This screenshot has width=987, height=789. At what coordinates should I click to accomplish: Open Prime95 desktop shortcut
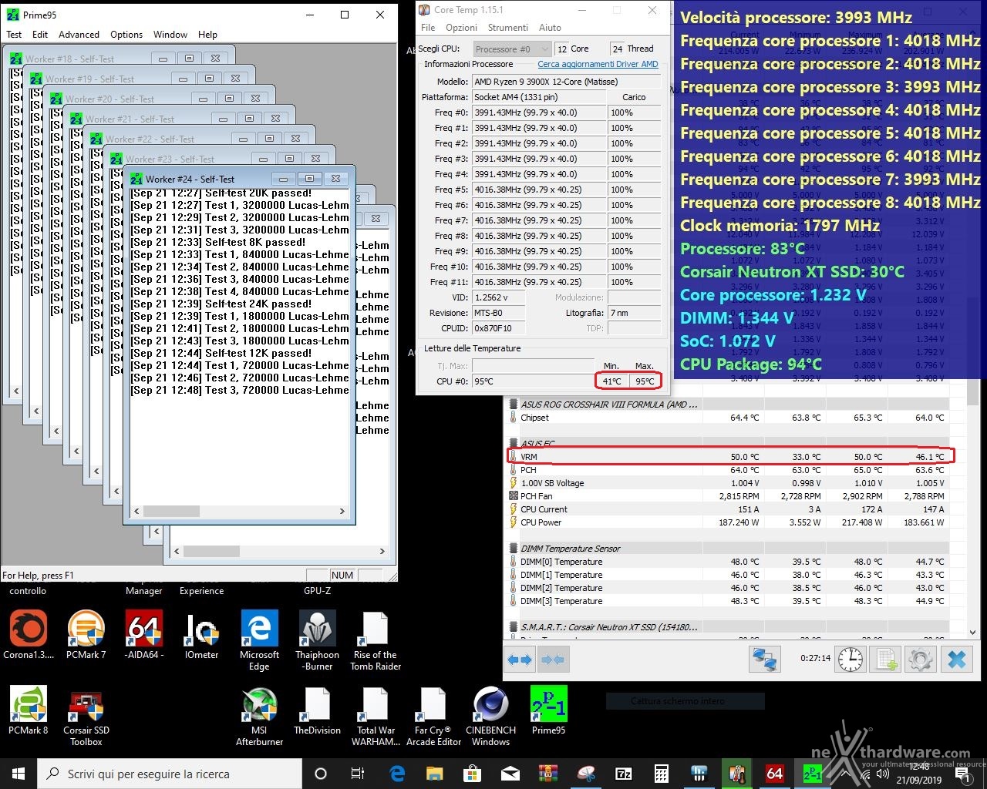click(x=548, y=710)
